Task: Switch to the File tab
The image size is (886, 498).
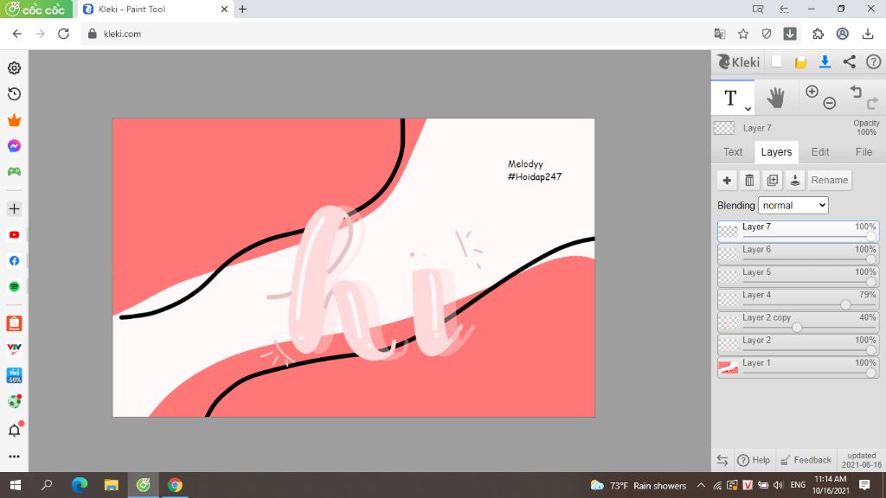Action: coord(864,152)
